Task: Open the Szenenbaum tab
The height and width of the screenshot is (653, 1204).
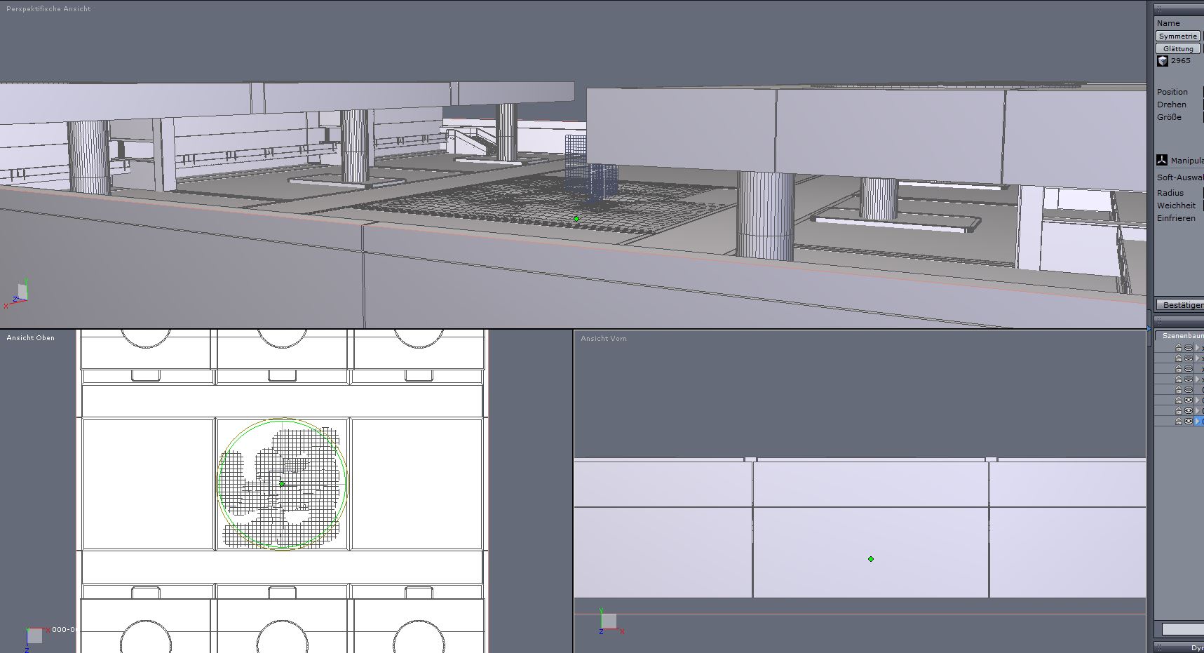Action: tap(1180, 336)
